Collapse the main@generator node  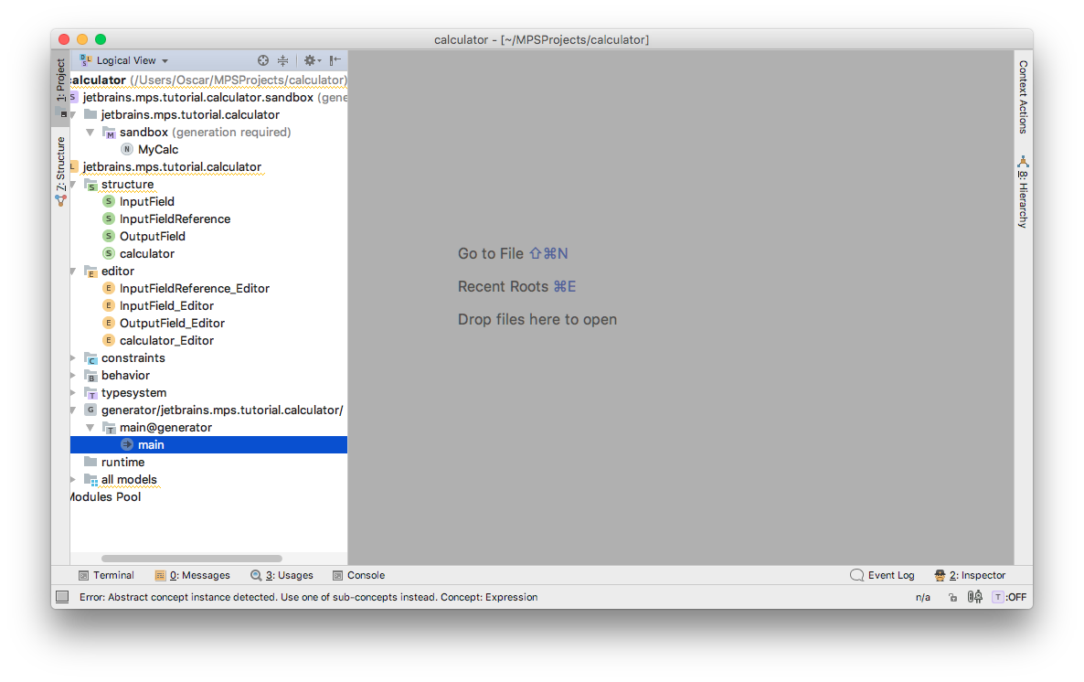pos(90,428)
